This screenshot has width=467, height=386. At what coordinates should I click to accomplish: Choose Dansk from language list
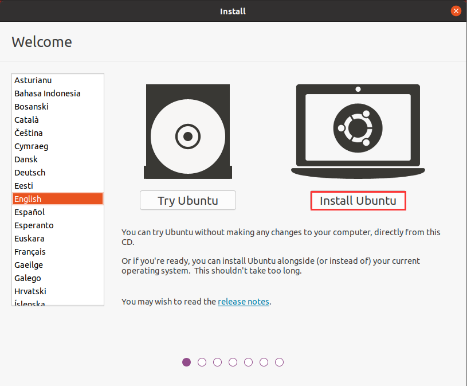click(26, 159)
